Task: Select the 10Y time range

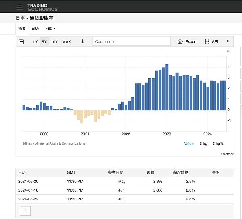Action: [x=54, y=42]
